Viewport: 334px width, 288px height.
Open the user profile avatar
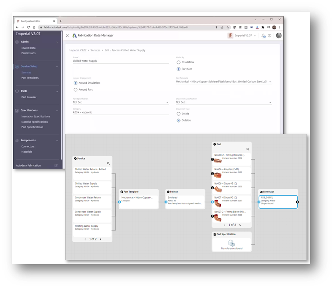click(x=279, y=36)
